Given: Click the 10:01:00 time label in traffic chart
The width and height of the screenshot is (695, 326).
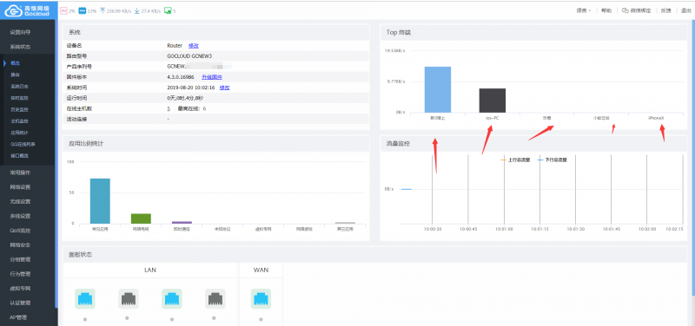Looking at the screenshot, I should click(505, 230).
